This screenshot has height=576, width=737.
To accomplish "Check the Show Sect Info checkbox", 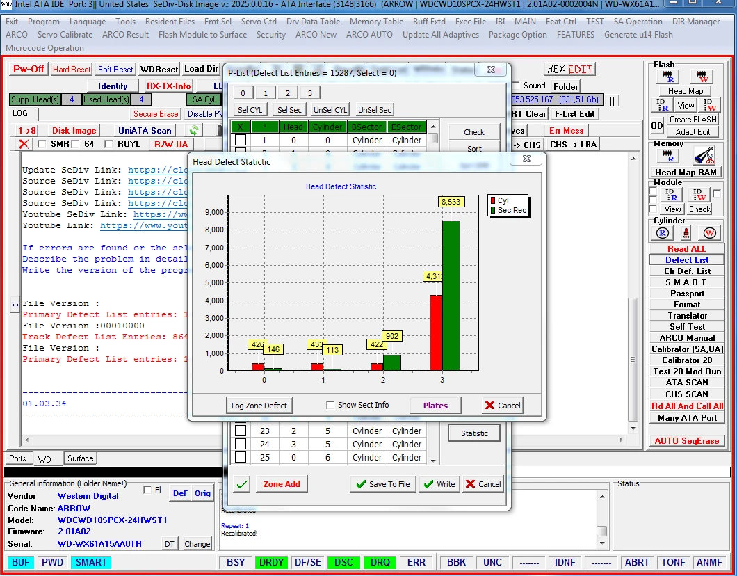I will [330, 405].
